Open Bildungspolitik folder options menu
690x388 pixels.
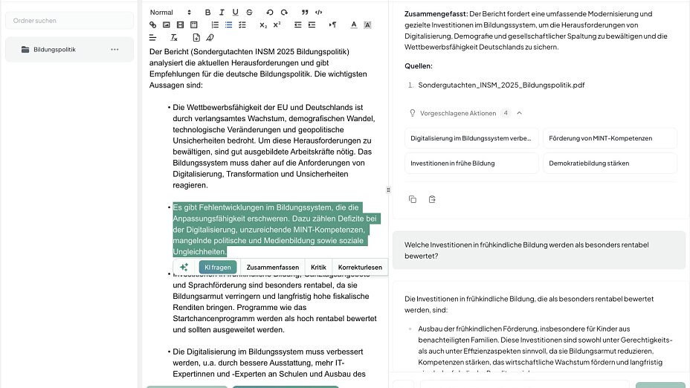115,49
